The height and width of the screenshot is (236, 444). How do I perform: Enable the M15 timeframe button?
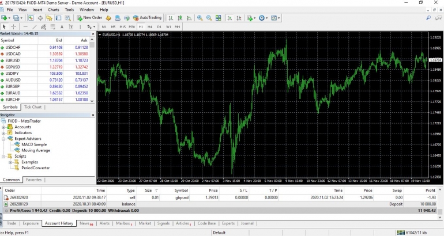tap(123, 26)
